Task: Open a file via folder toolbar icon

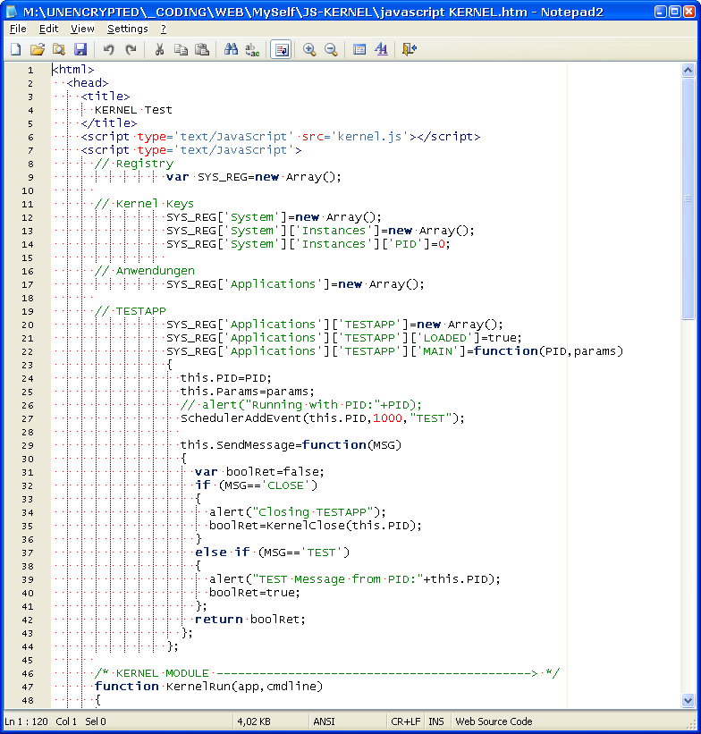Action: pos(37,50)
